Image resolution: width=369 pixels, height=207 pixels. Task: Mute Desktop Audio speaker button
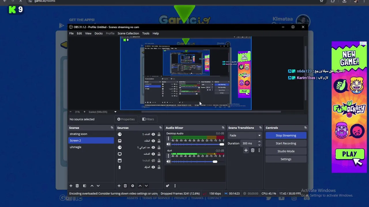click(x=168, y=144)
